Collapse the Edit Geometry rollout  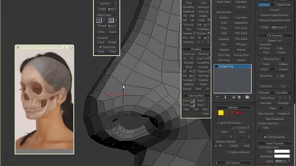coord(275,36)
